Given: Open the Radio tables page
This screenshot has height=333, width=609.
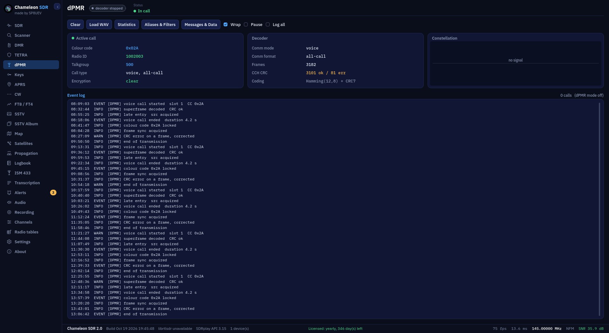Looking at the screenshot, I should tap(31, 232).
